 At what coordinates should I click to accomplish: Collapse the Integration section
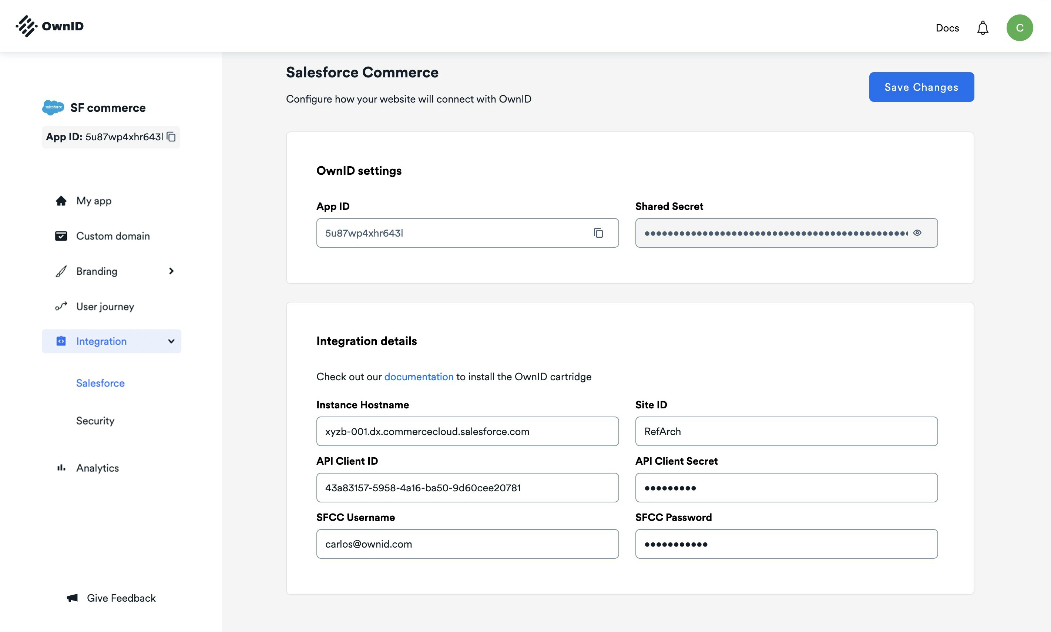(171, 341)
